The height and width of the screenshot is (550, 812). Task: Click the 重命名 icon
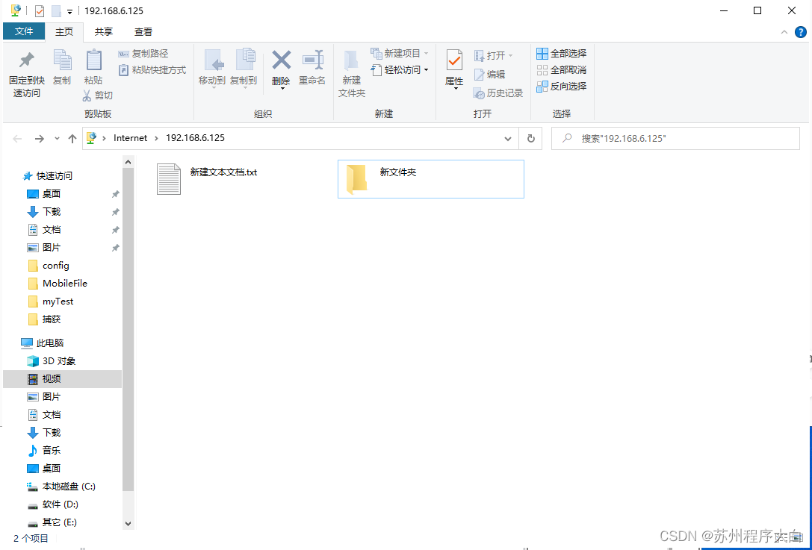click(x=313, y=60)
